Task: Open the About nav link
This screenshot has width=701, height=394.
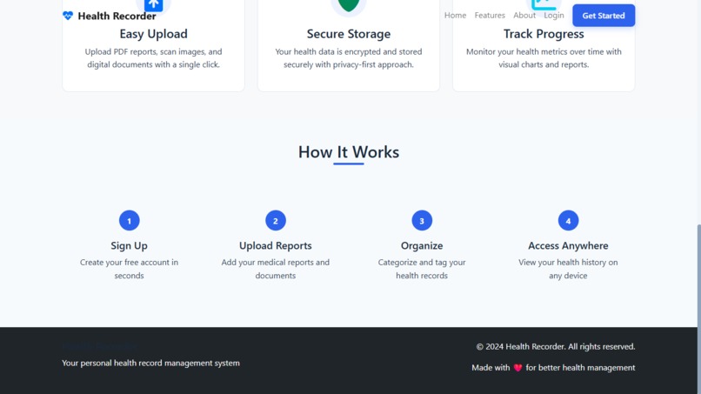Action: (x=524, y=15)
